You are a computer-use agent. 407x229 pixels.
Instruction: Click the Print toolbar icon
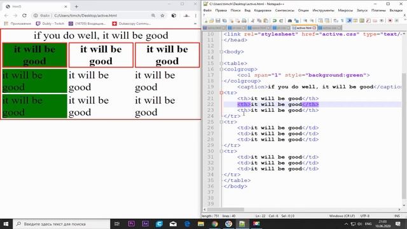[x=244, y=21]
